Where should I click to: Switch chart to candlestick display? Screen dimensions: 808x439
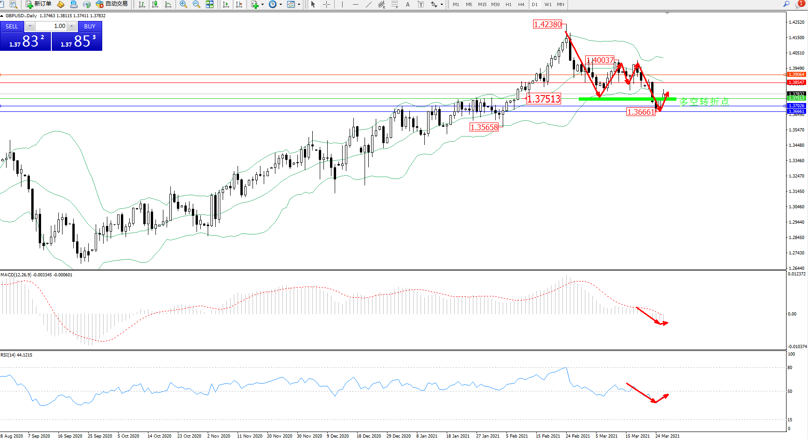(x=155, y=4)
